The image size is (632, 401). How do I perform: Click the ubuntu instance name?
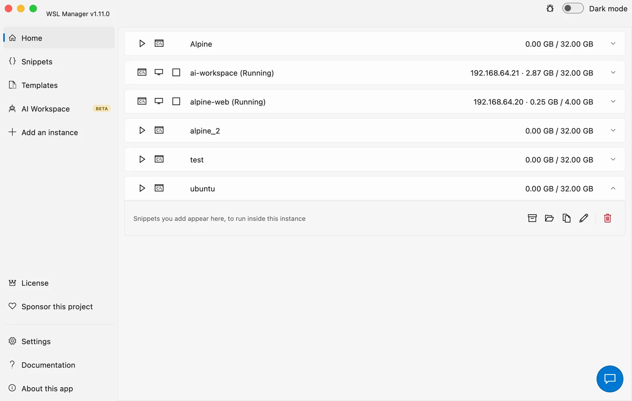tap(202, 189)
